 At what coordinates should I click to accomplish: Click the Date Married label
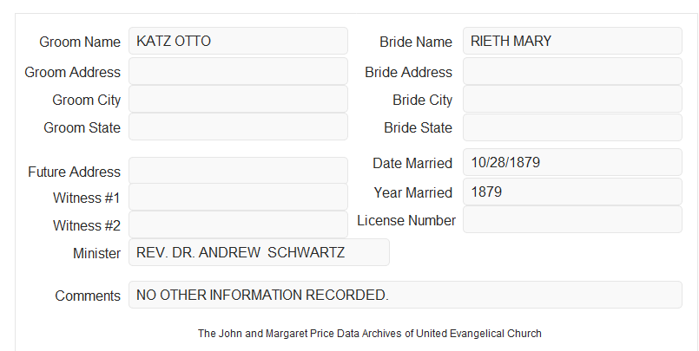412,163
